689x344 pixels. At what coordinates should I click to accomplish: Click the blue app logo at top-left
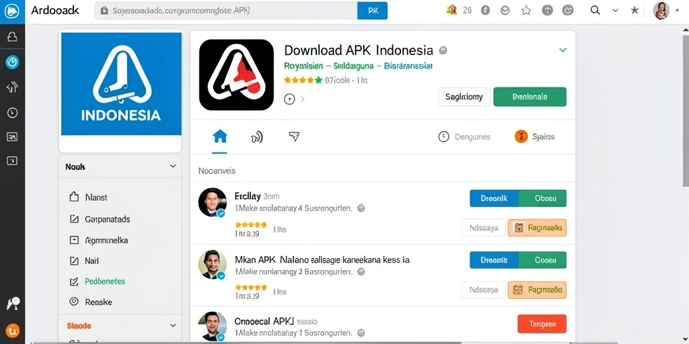[x=12, y=11]
